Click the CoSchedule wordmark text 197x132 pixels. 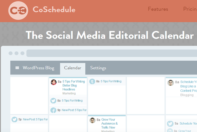[54, 9]
